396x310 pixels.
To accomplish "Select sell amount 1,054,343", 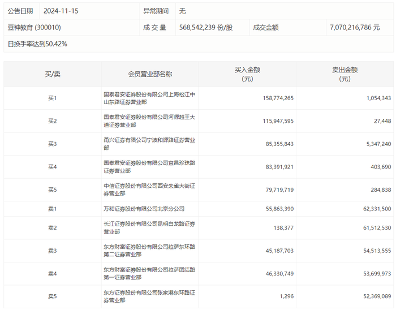I will [x=378, y=98].
